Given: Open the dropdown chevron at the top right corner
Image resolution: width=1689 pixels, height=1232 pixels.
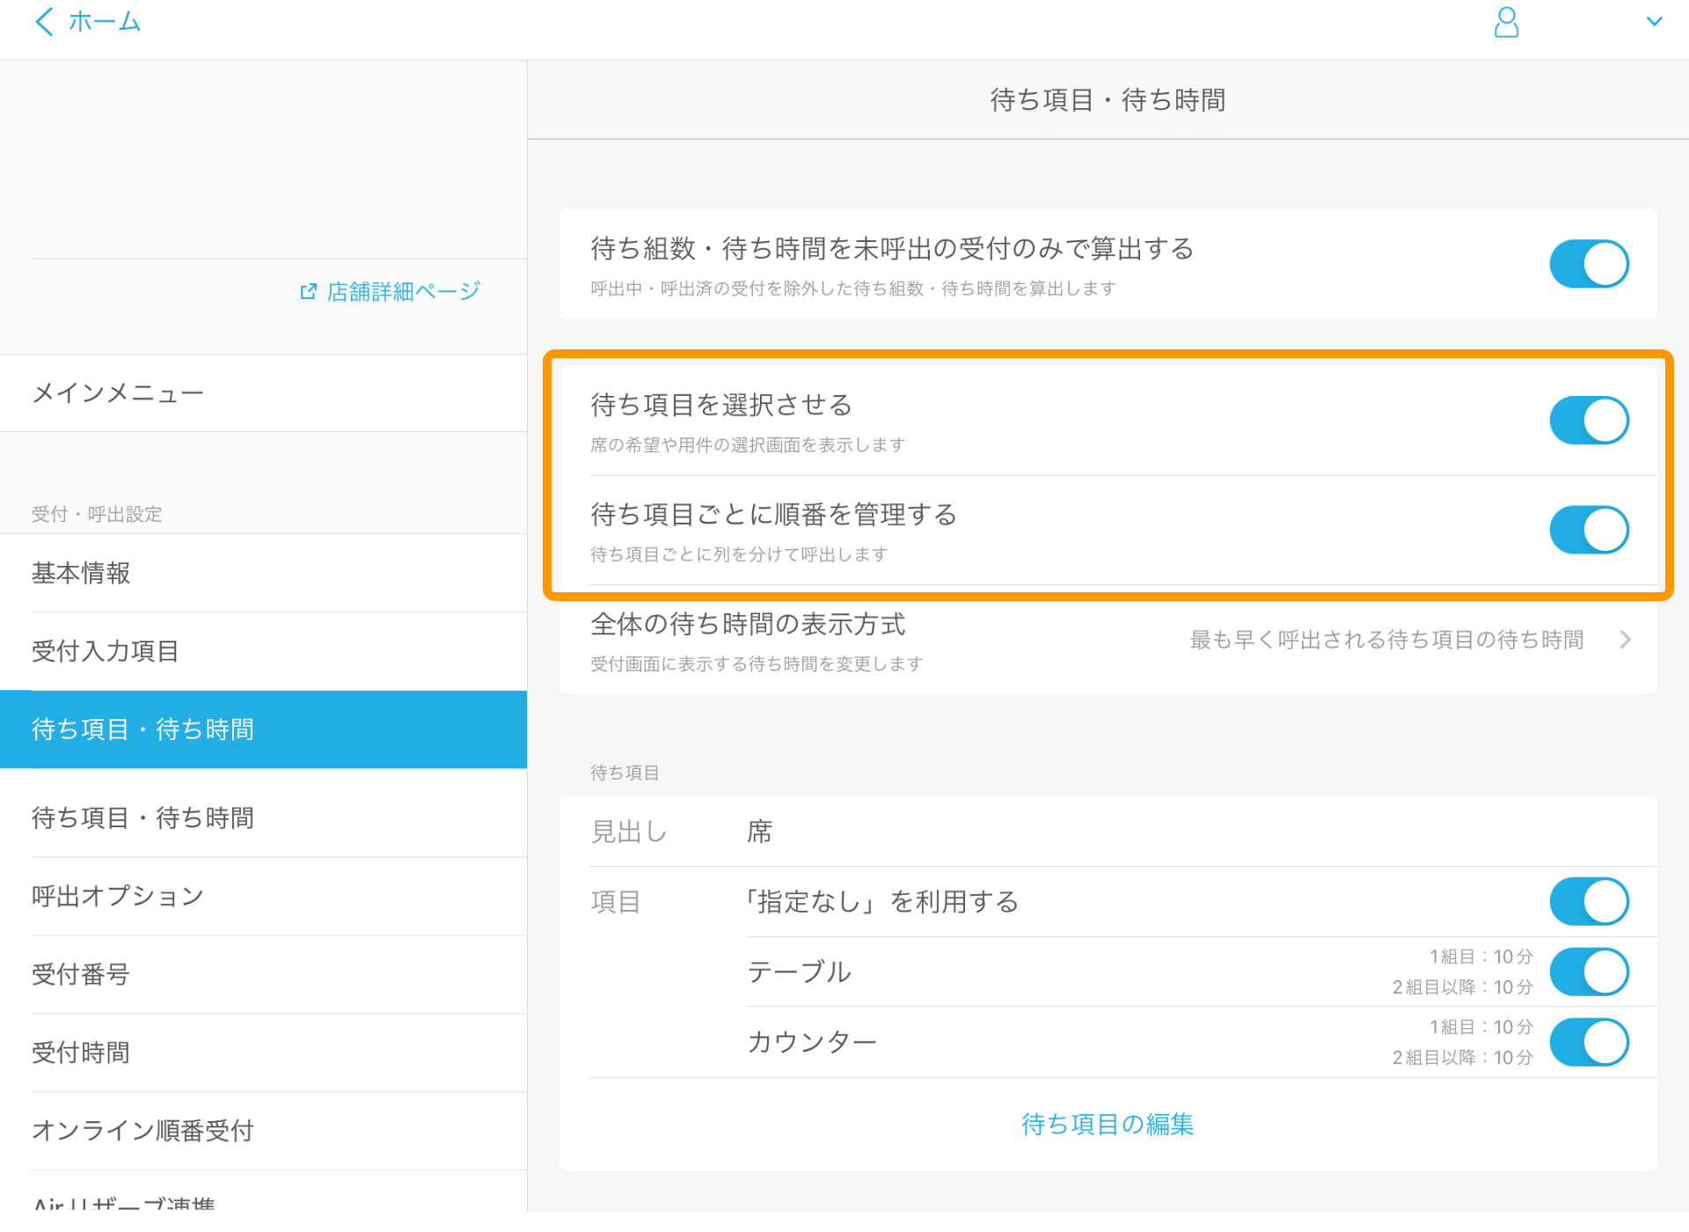Looking at the screenshot, I should pyautogui.click(x=1656, y=21).
